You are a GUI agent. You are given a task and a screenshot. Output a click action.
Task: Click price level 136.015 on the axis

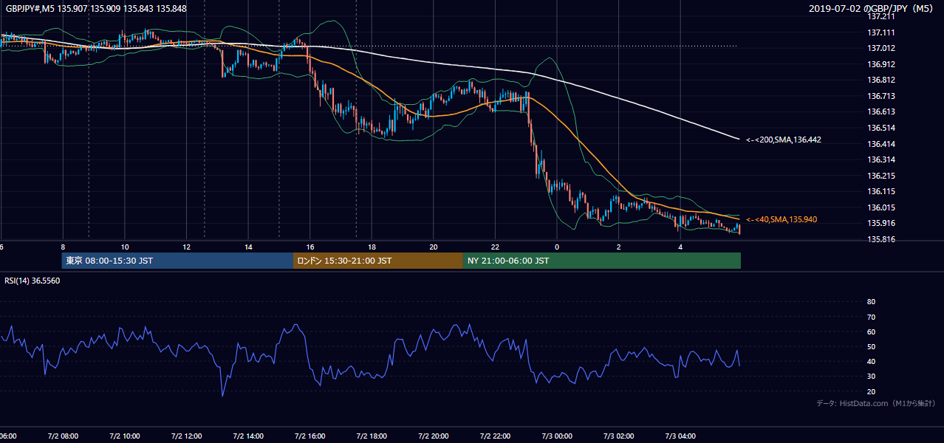[x=881, y=207]
